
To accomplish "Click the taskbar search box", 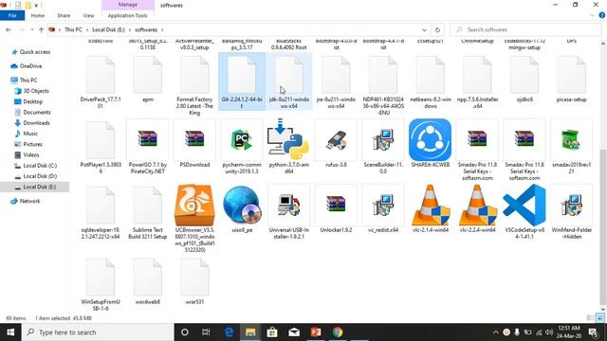I will (98, 332).
